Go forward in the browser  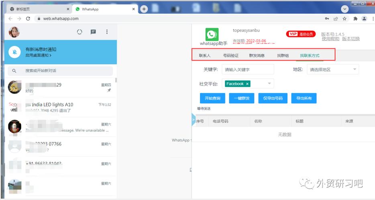19,18
